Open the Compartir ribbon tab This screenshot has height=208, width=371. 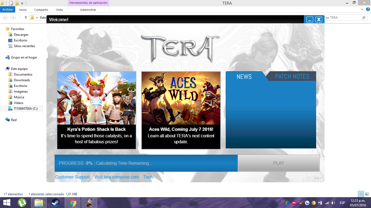point(41,10)
